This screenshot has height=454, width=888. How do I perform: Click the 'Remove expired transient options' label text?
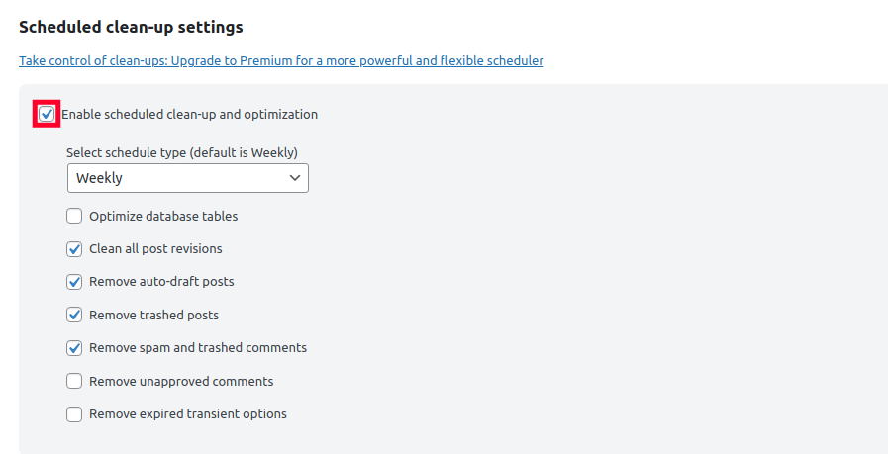pyautogui.click(x=188, y=414)
